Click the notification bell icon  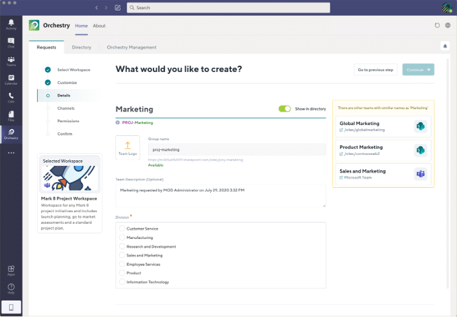click(445, 46)
